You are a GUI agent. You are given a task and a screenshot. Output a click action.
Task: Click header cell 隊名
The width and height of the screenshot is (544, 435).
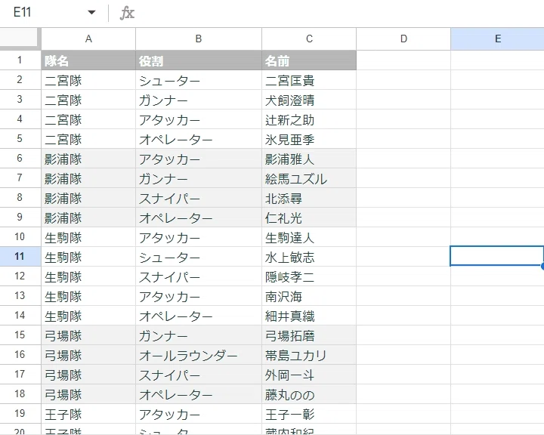88,60
